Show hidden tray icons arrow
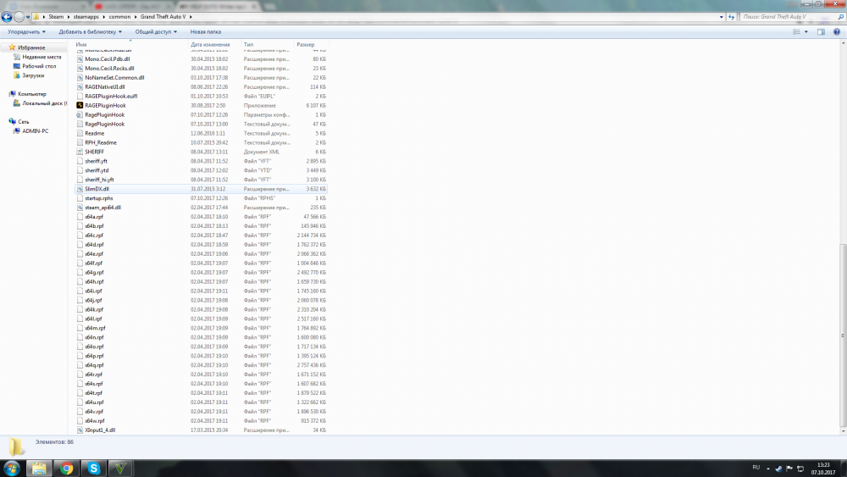 (768, 469)
